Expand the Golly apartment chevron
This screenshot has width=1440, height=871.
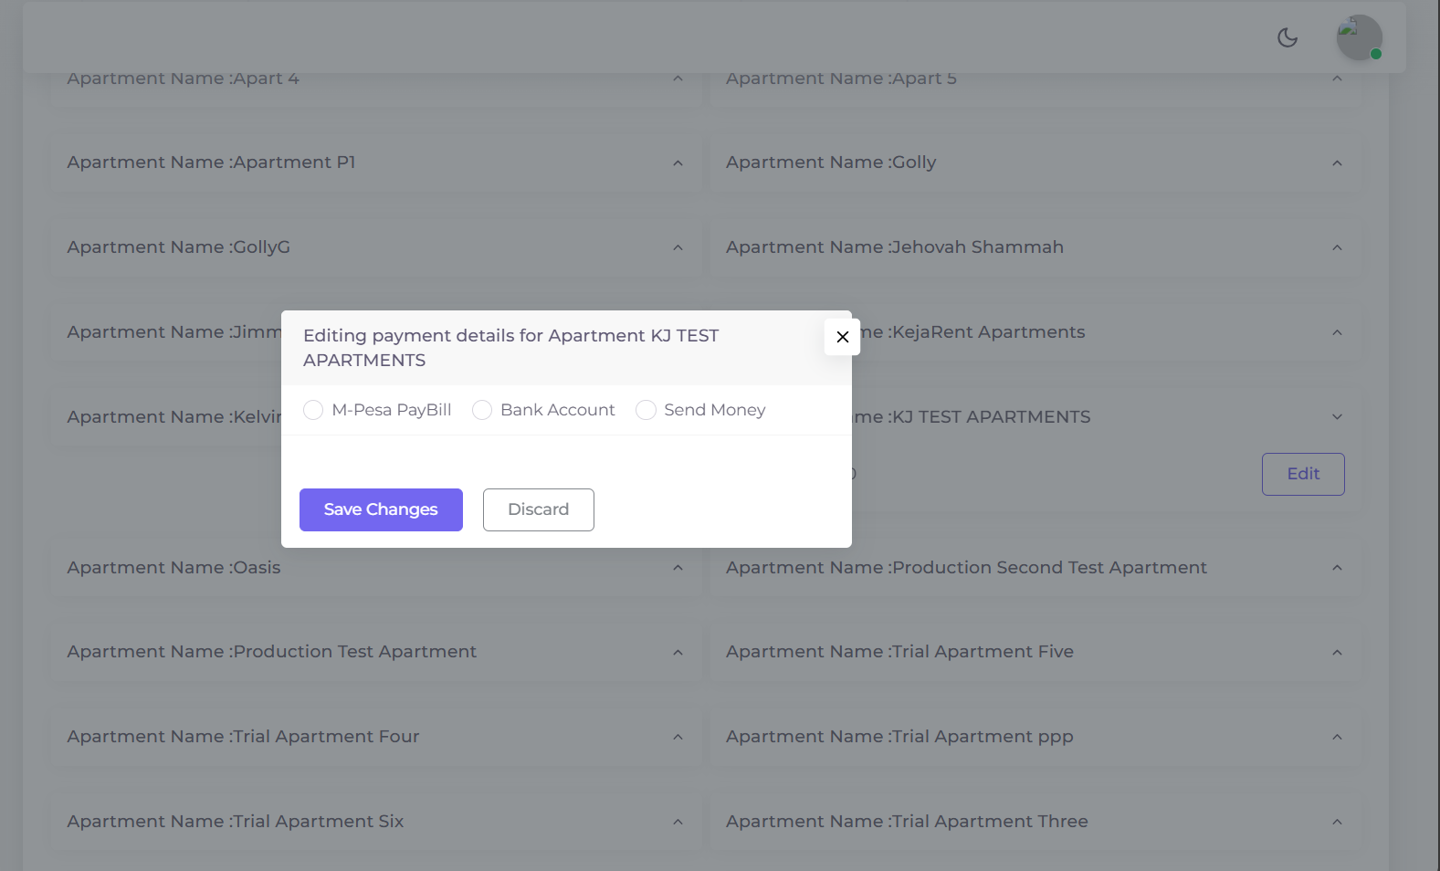tap(1337, 163)
